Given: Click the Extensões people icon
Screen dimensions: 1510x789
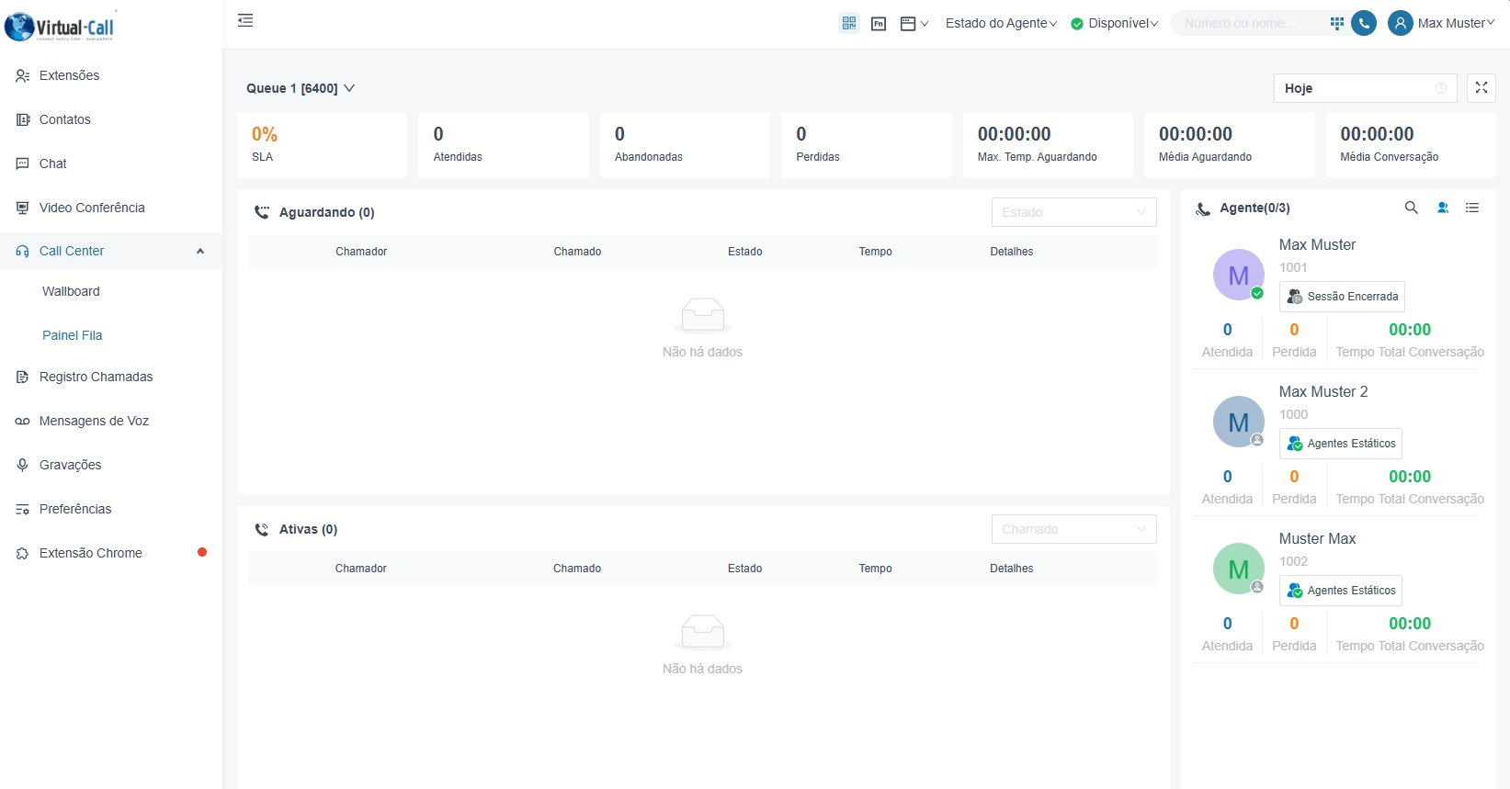Looking at the screenshot, I should (x=22, y=75).
